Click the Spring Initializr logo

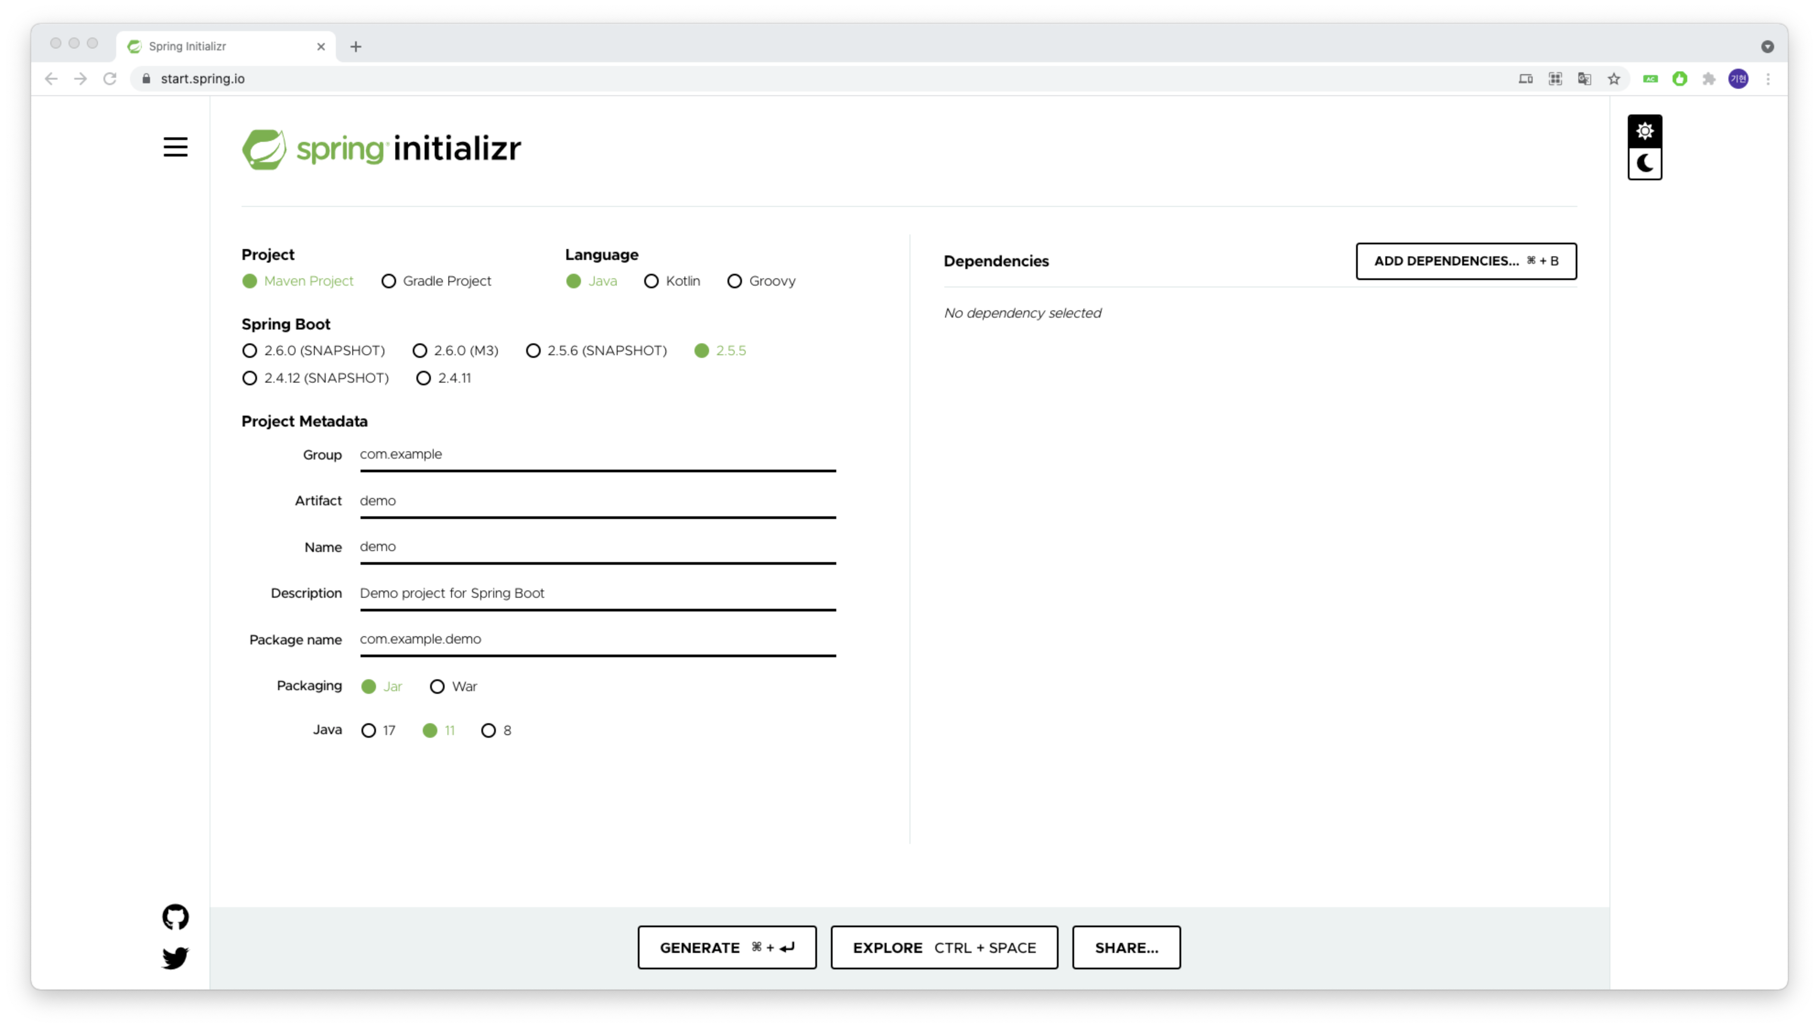point(381,149)
